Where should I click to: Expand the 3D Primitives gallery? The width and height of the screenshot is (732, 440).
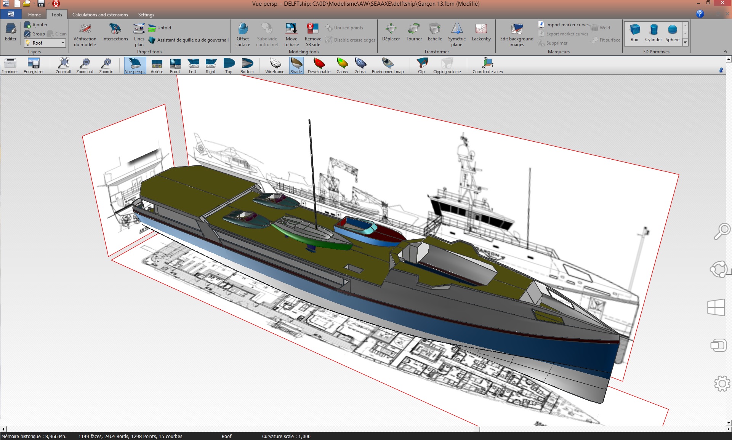pyautogui.click(x=686, y=42)
